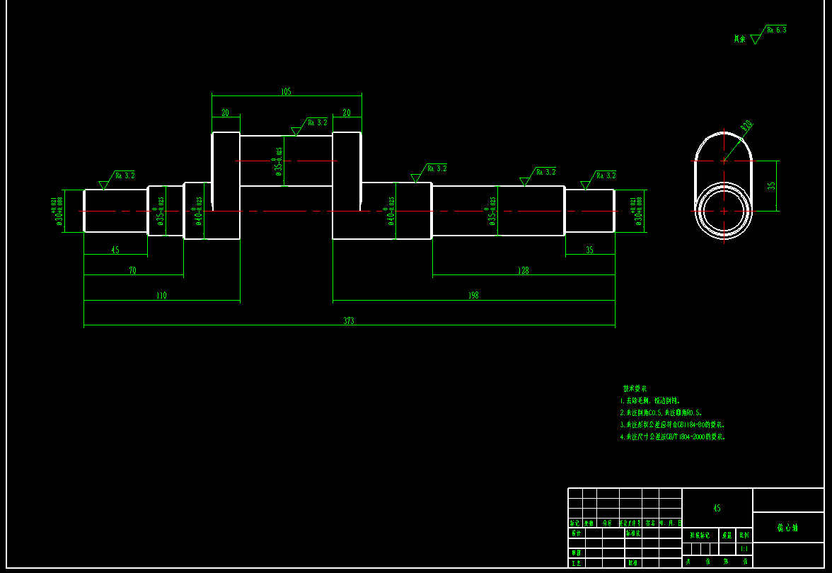Viewport: 832px width, 573px height.
Task: Click technical note 4 citing GB/T 1804-2000
Action: pyautogui.click(x=672, y=436)
